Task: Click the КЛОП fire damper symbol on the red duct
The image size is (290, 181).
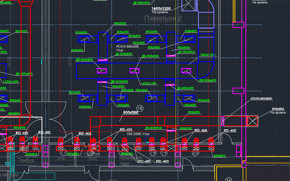Action: 224,121
